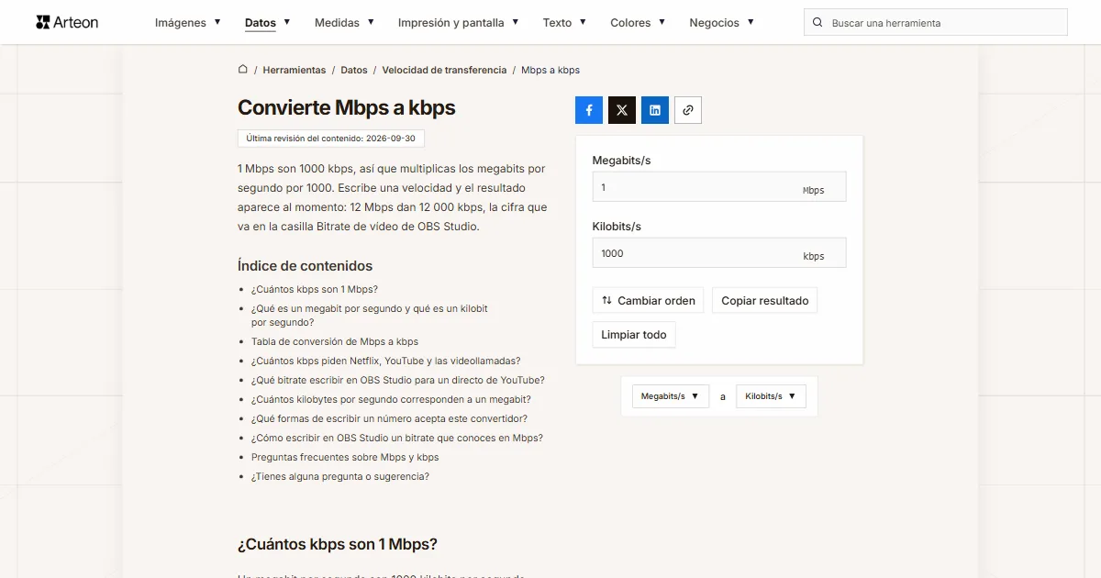Go to Herramientas breadcrumb link
Image resolution: width=1101 pixels, height=578 pixels.
point(295,70)
